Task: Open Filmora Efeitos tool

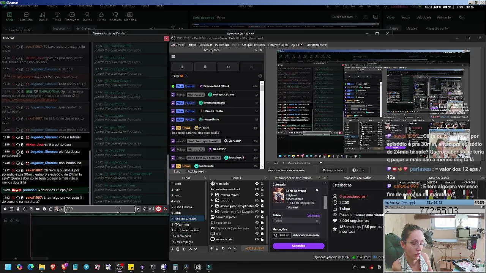Action: 87,17
